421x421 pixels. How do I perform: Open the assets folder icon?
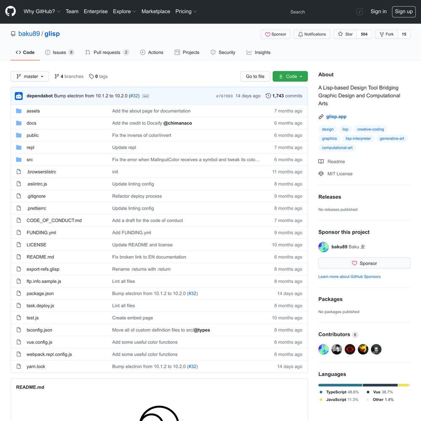pyautogui.click(x=19, y=111)
